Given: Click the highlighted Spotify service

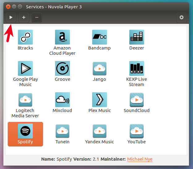Looking at the screenshot, I should (x=25, y=131).
